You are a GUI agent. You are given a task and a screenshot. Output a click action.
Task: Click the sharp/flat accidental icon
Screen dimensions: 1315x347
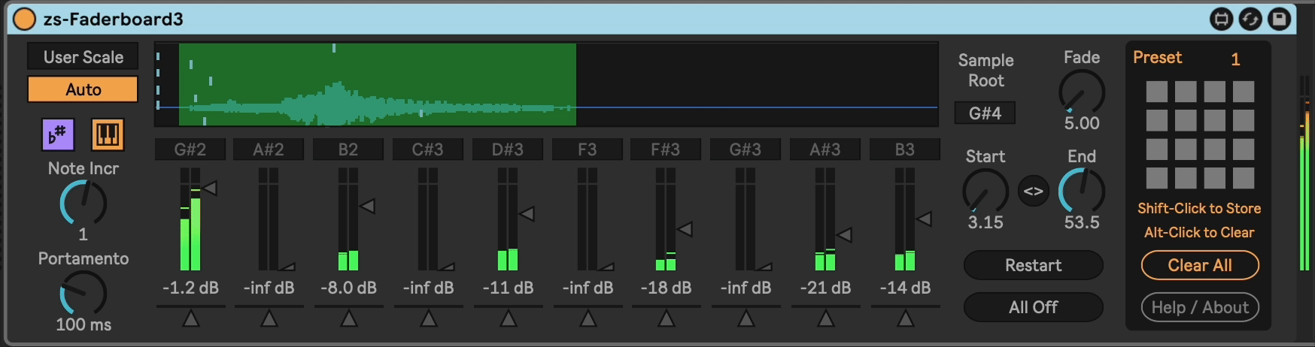(57, 134)
